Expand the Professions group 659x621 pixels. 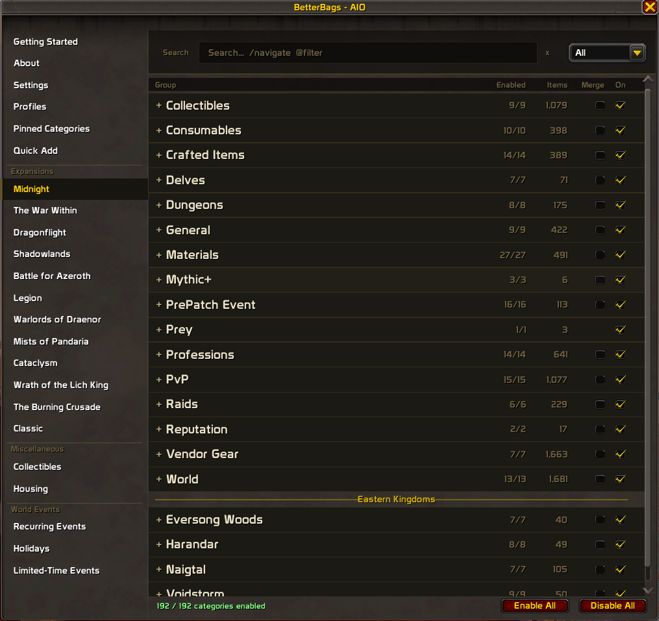coord(159,354)
